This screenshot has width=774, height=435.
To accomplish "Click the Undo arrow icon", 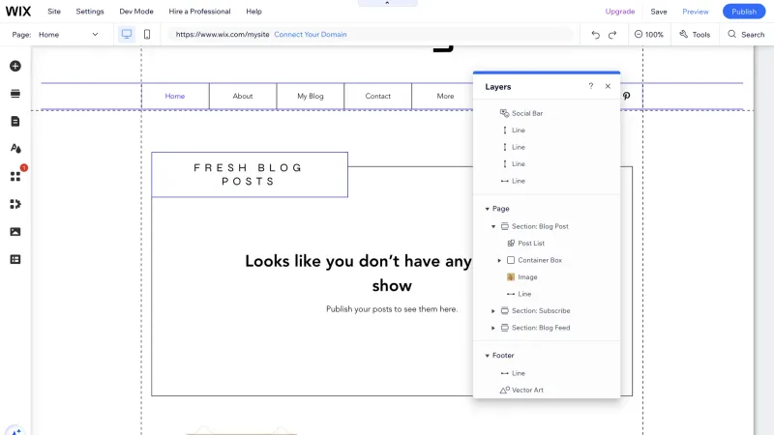I will click(596, 35).
